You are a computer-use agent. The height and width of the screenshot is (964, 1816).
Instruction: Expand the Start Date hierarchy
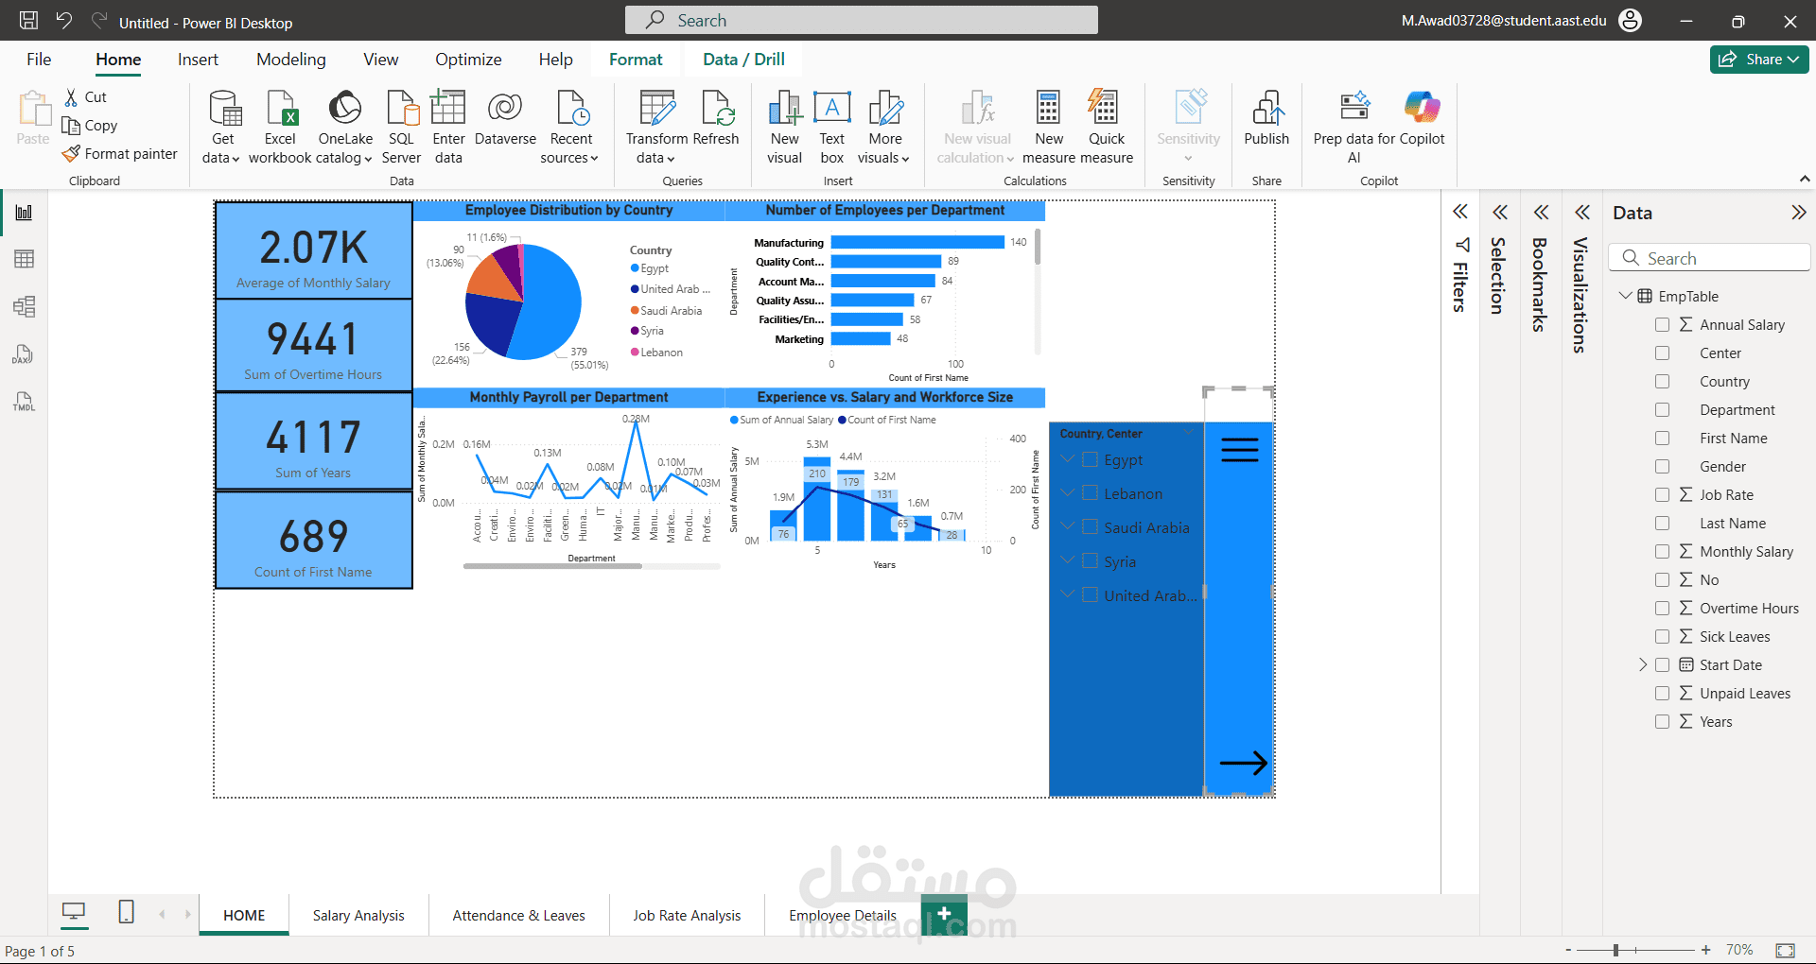[x=1643, y=665]
